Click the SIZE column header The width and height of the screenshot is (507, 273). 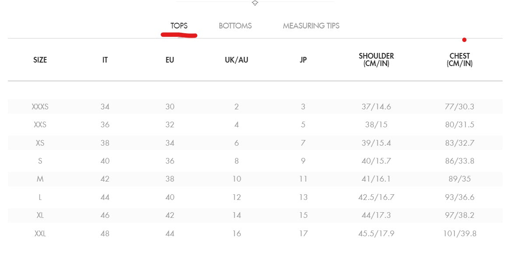click(x=40, y=60)
